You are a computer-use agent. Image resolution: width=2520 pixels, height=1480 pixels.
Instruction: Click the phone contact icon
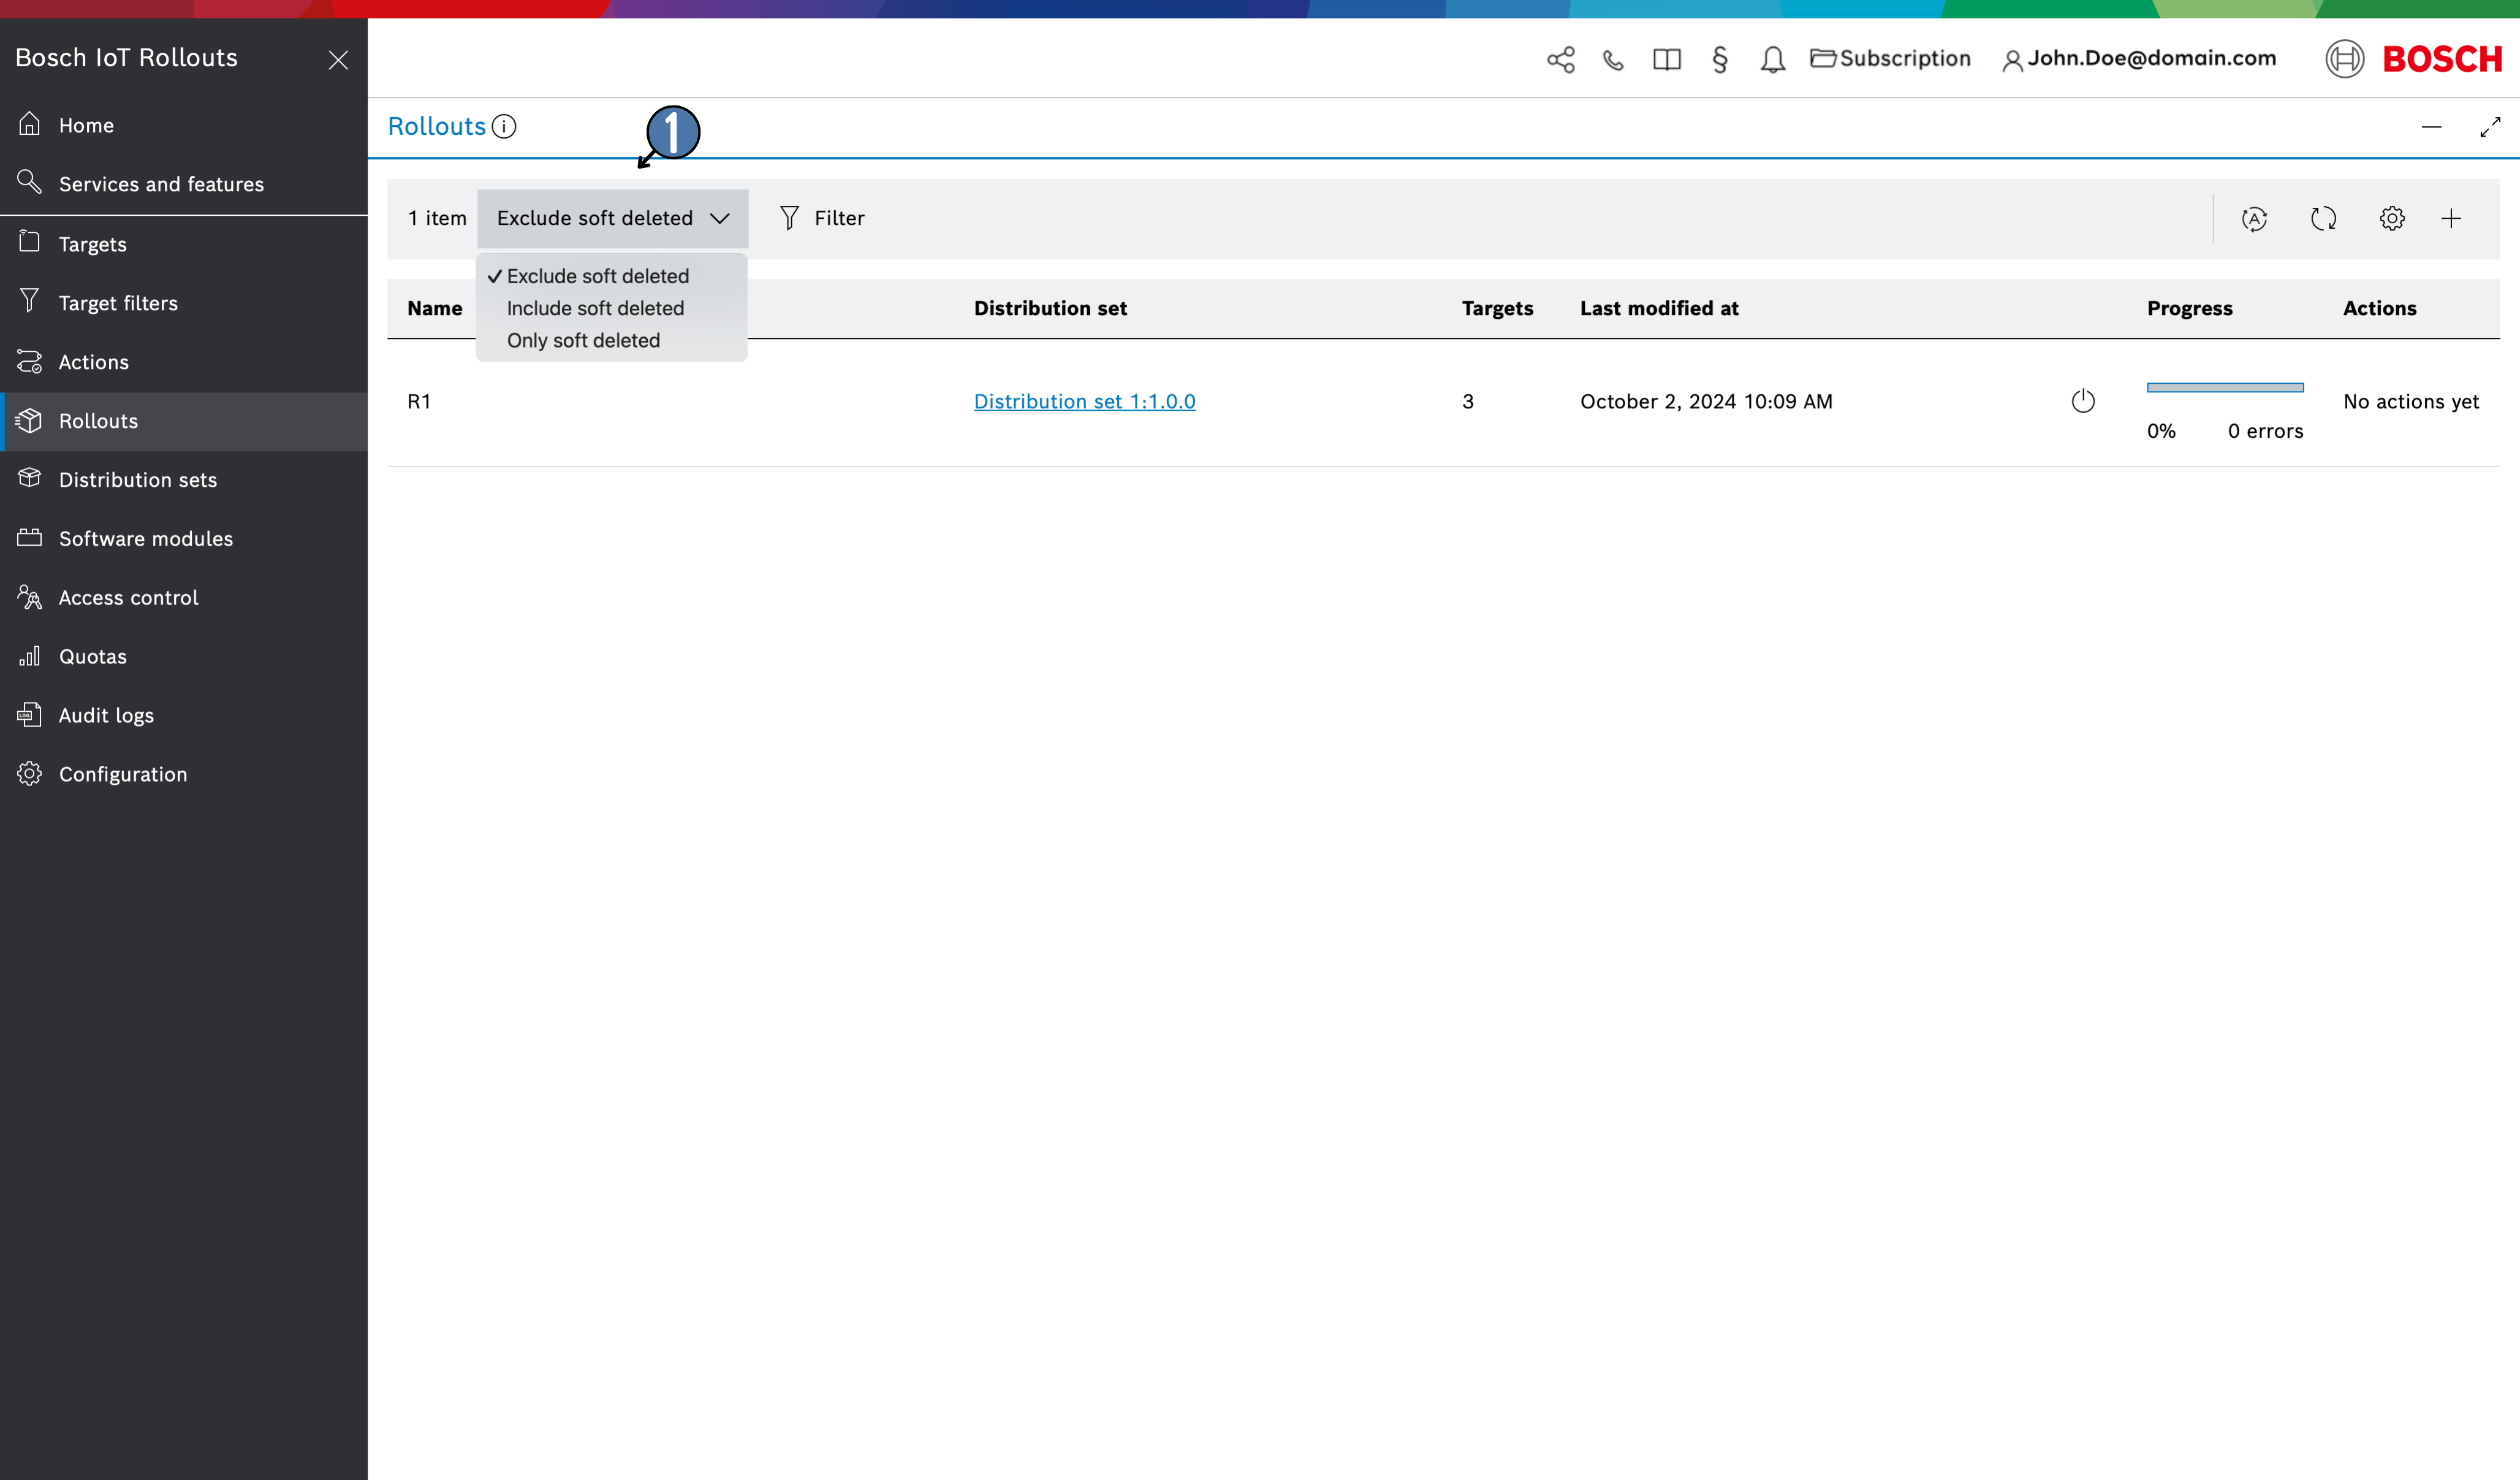(1613, 60)
